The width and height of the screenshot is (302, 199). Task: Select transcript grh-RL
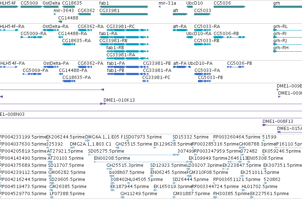(280, 26)
